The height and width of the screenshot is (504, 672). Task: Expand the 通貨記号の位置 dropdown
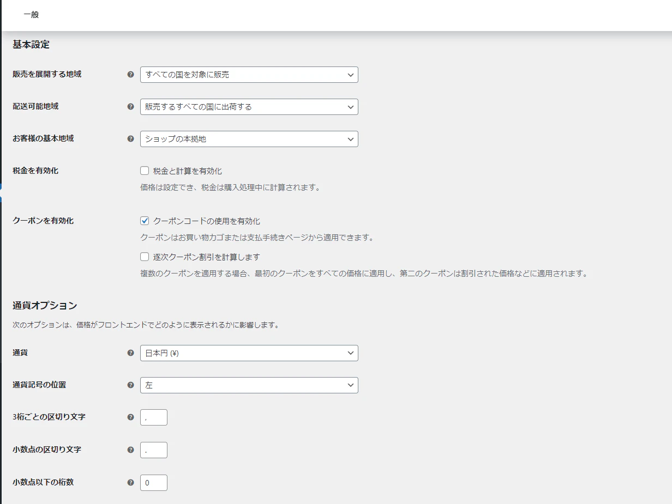pos(249,385)
